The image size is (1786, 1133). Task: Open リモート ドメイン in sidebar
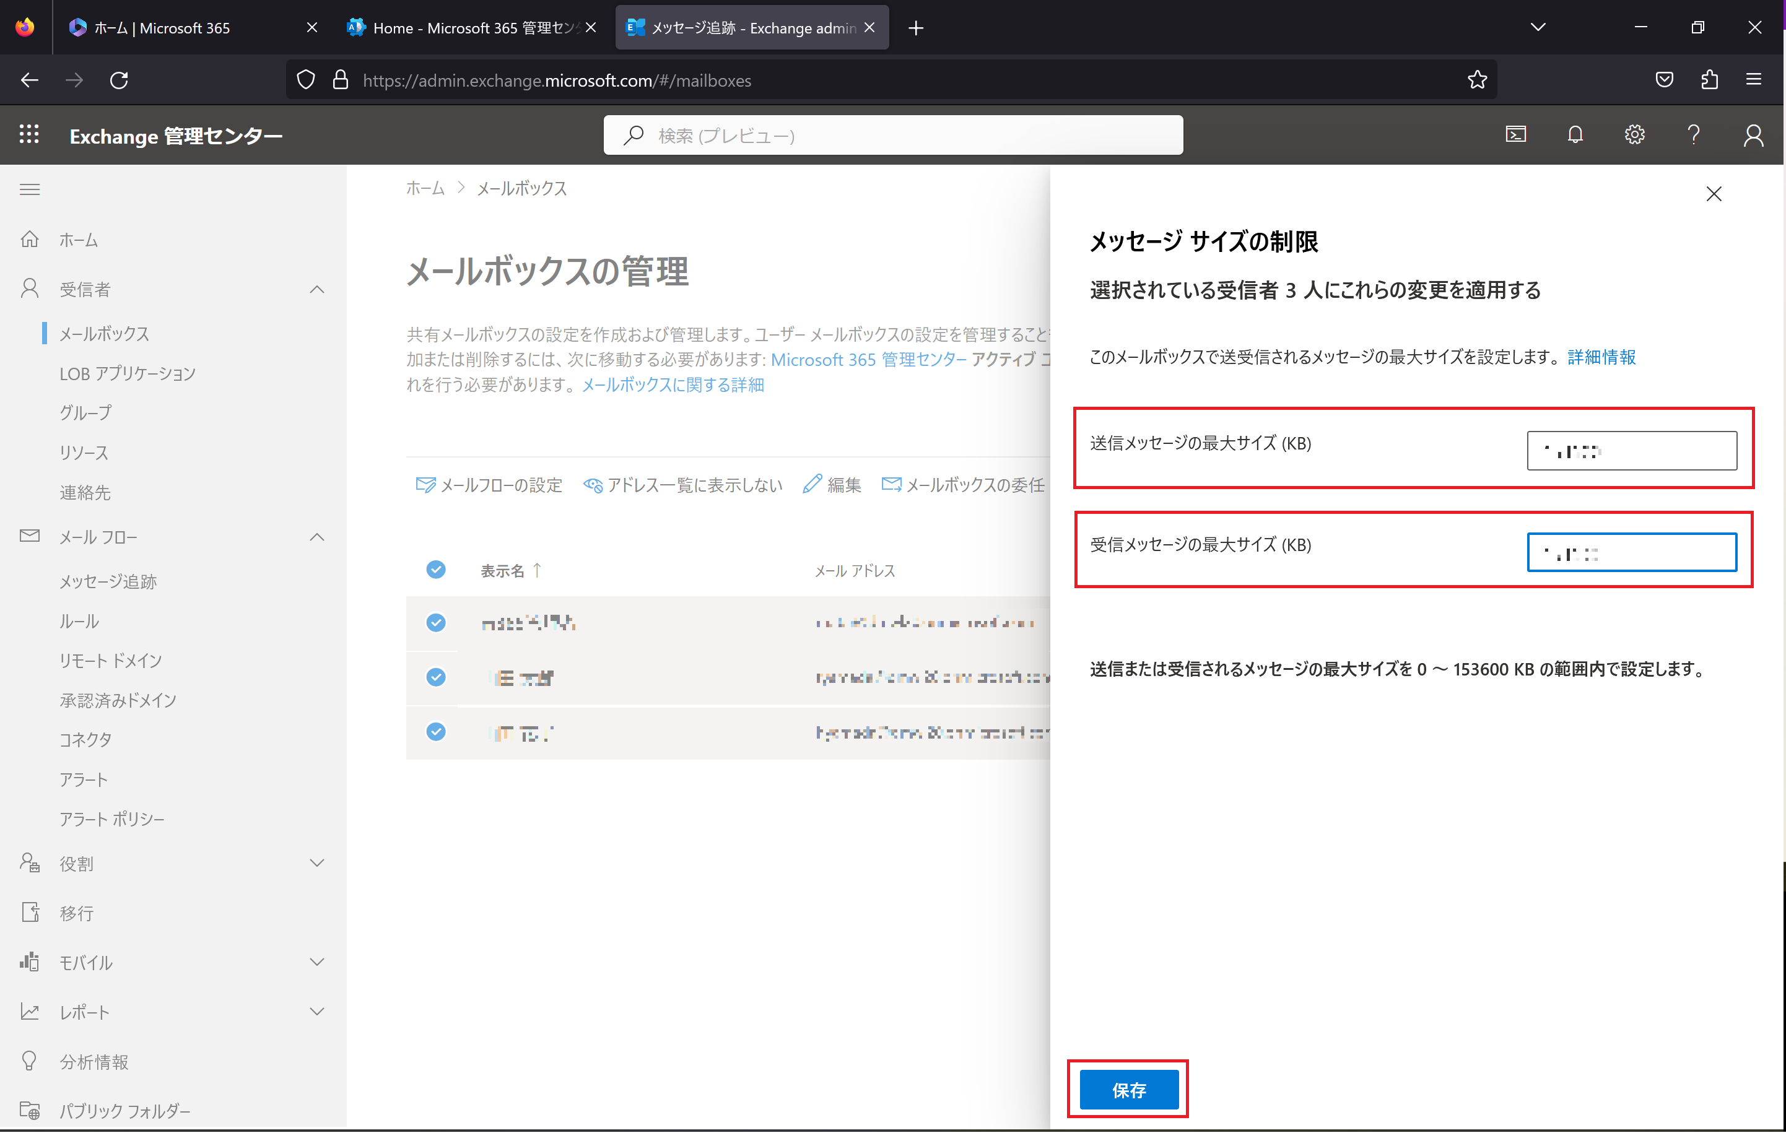(110, 661)
